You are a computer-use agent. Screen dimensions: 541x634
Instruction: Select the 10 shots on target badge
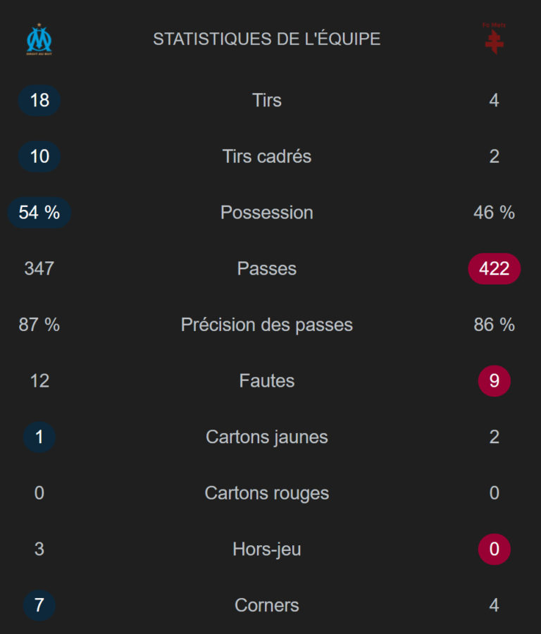(x=39, y=156)
